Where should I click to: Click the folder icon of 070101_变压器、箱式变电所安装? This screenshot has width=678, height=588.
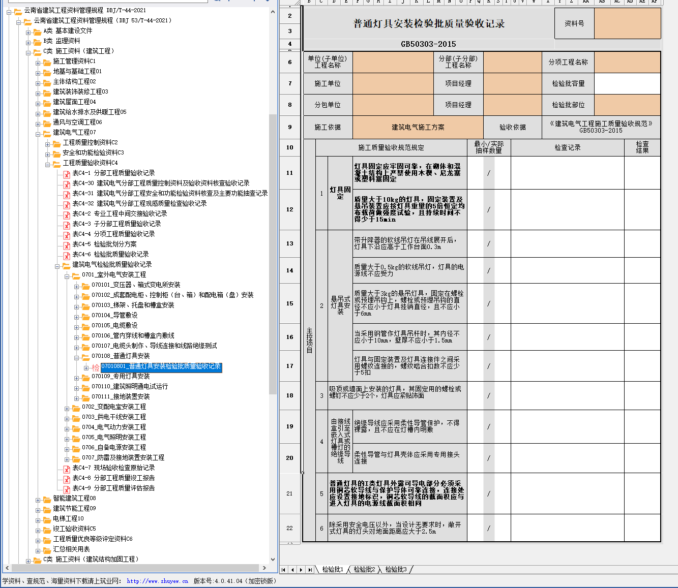[85, 286]
